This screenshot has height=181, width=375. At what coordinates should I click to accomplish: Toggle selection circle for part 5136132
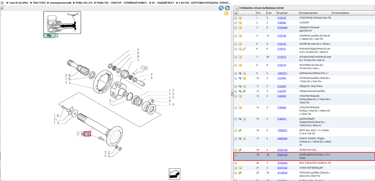[235, 18]
